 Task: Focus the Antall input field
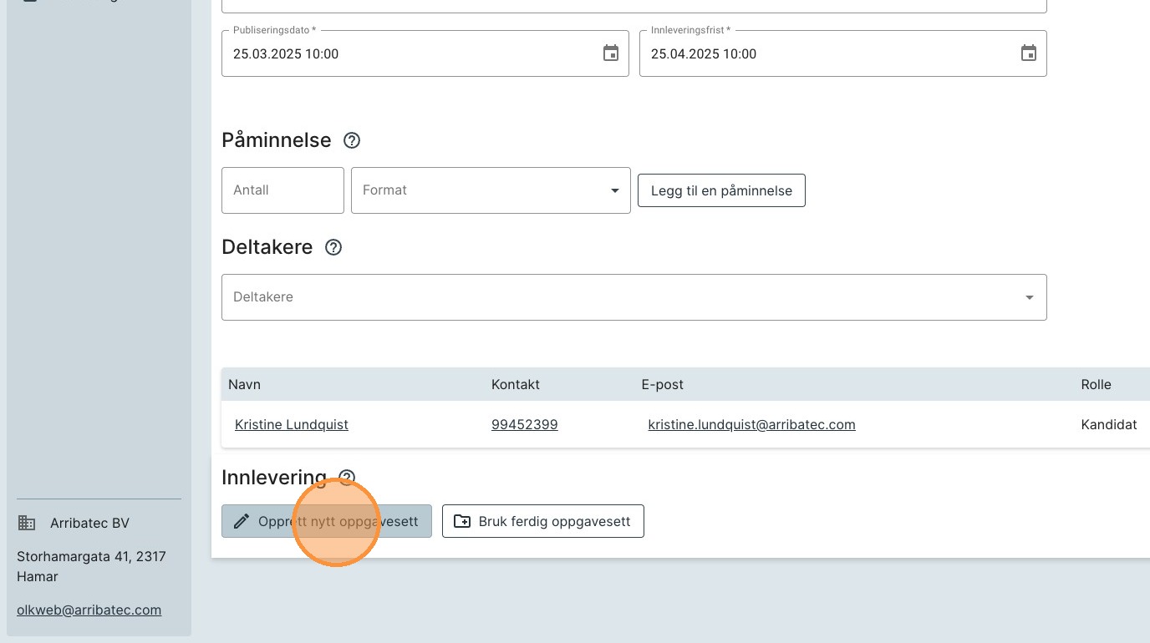(282, 190)
